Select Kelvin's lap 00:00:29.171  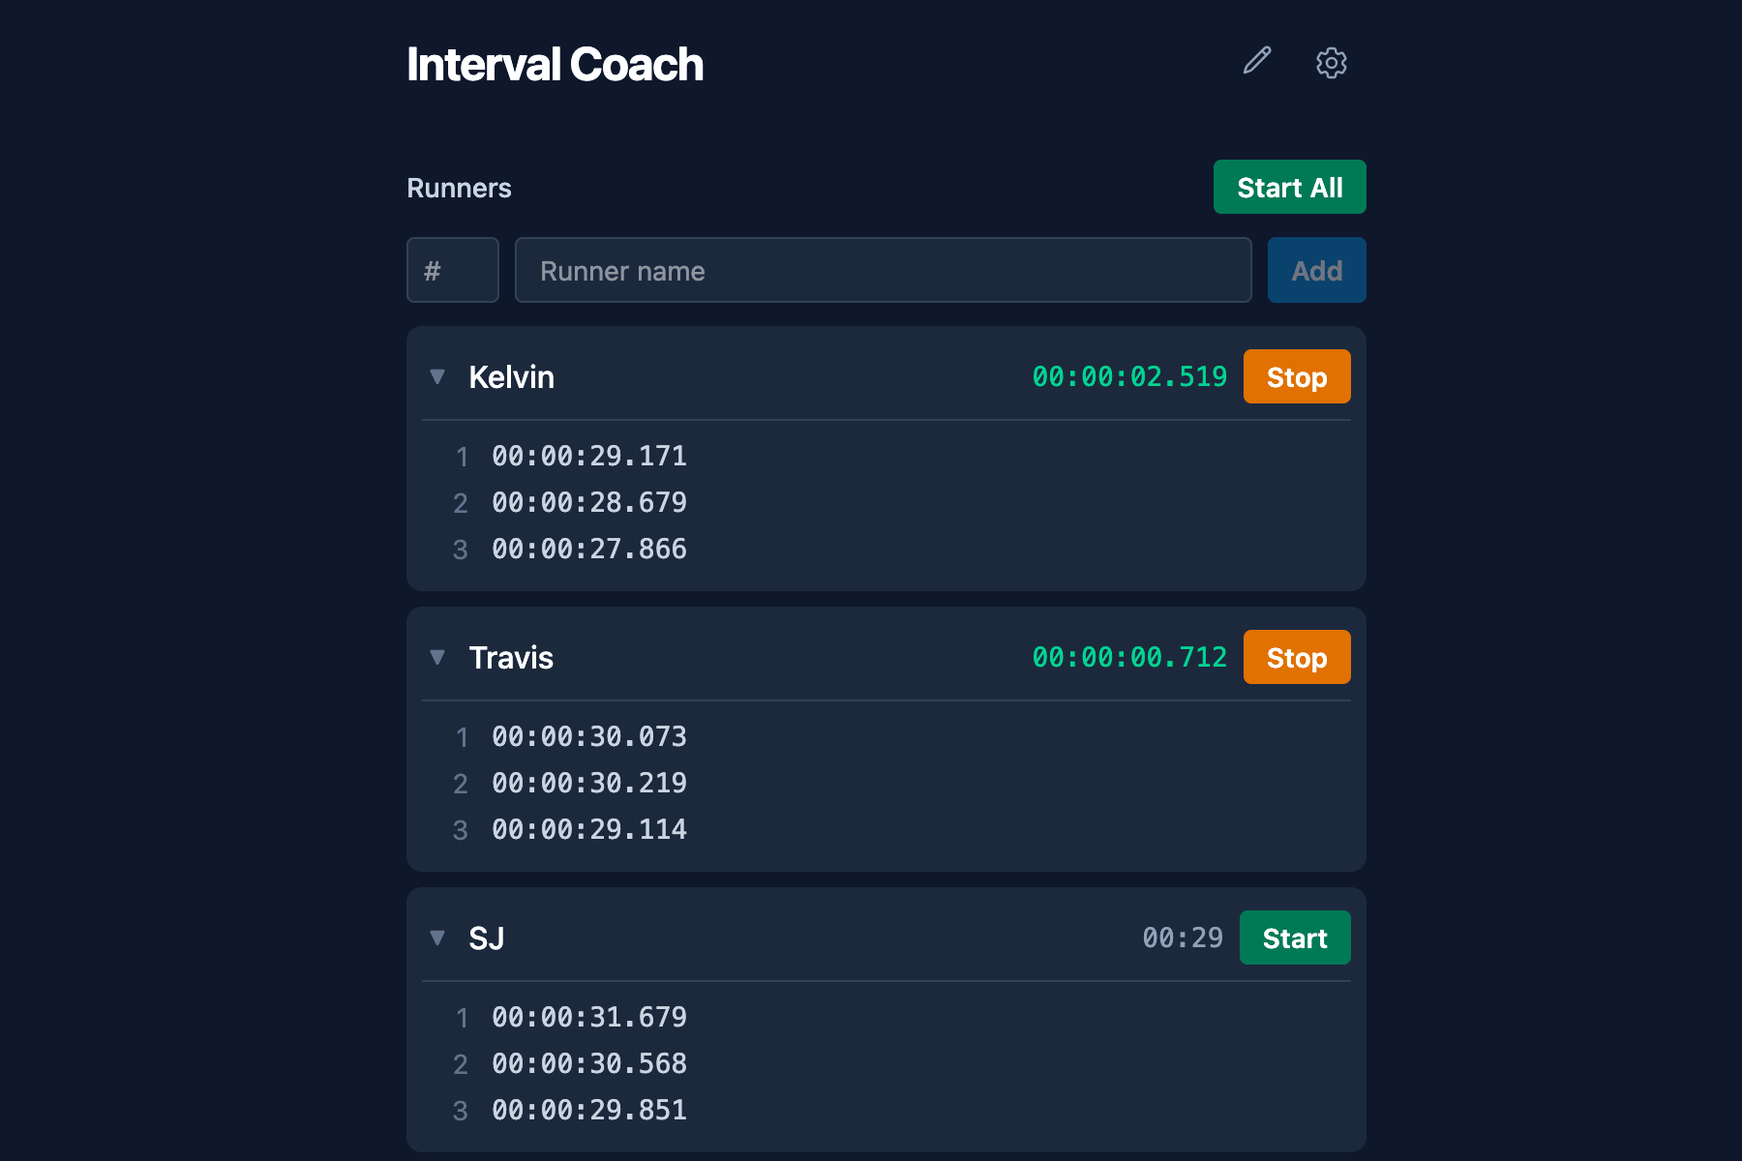click(x=589, y=456)
